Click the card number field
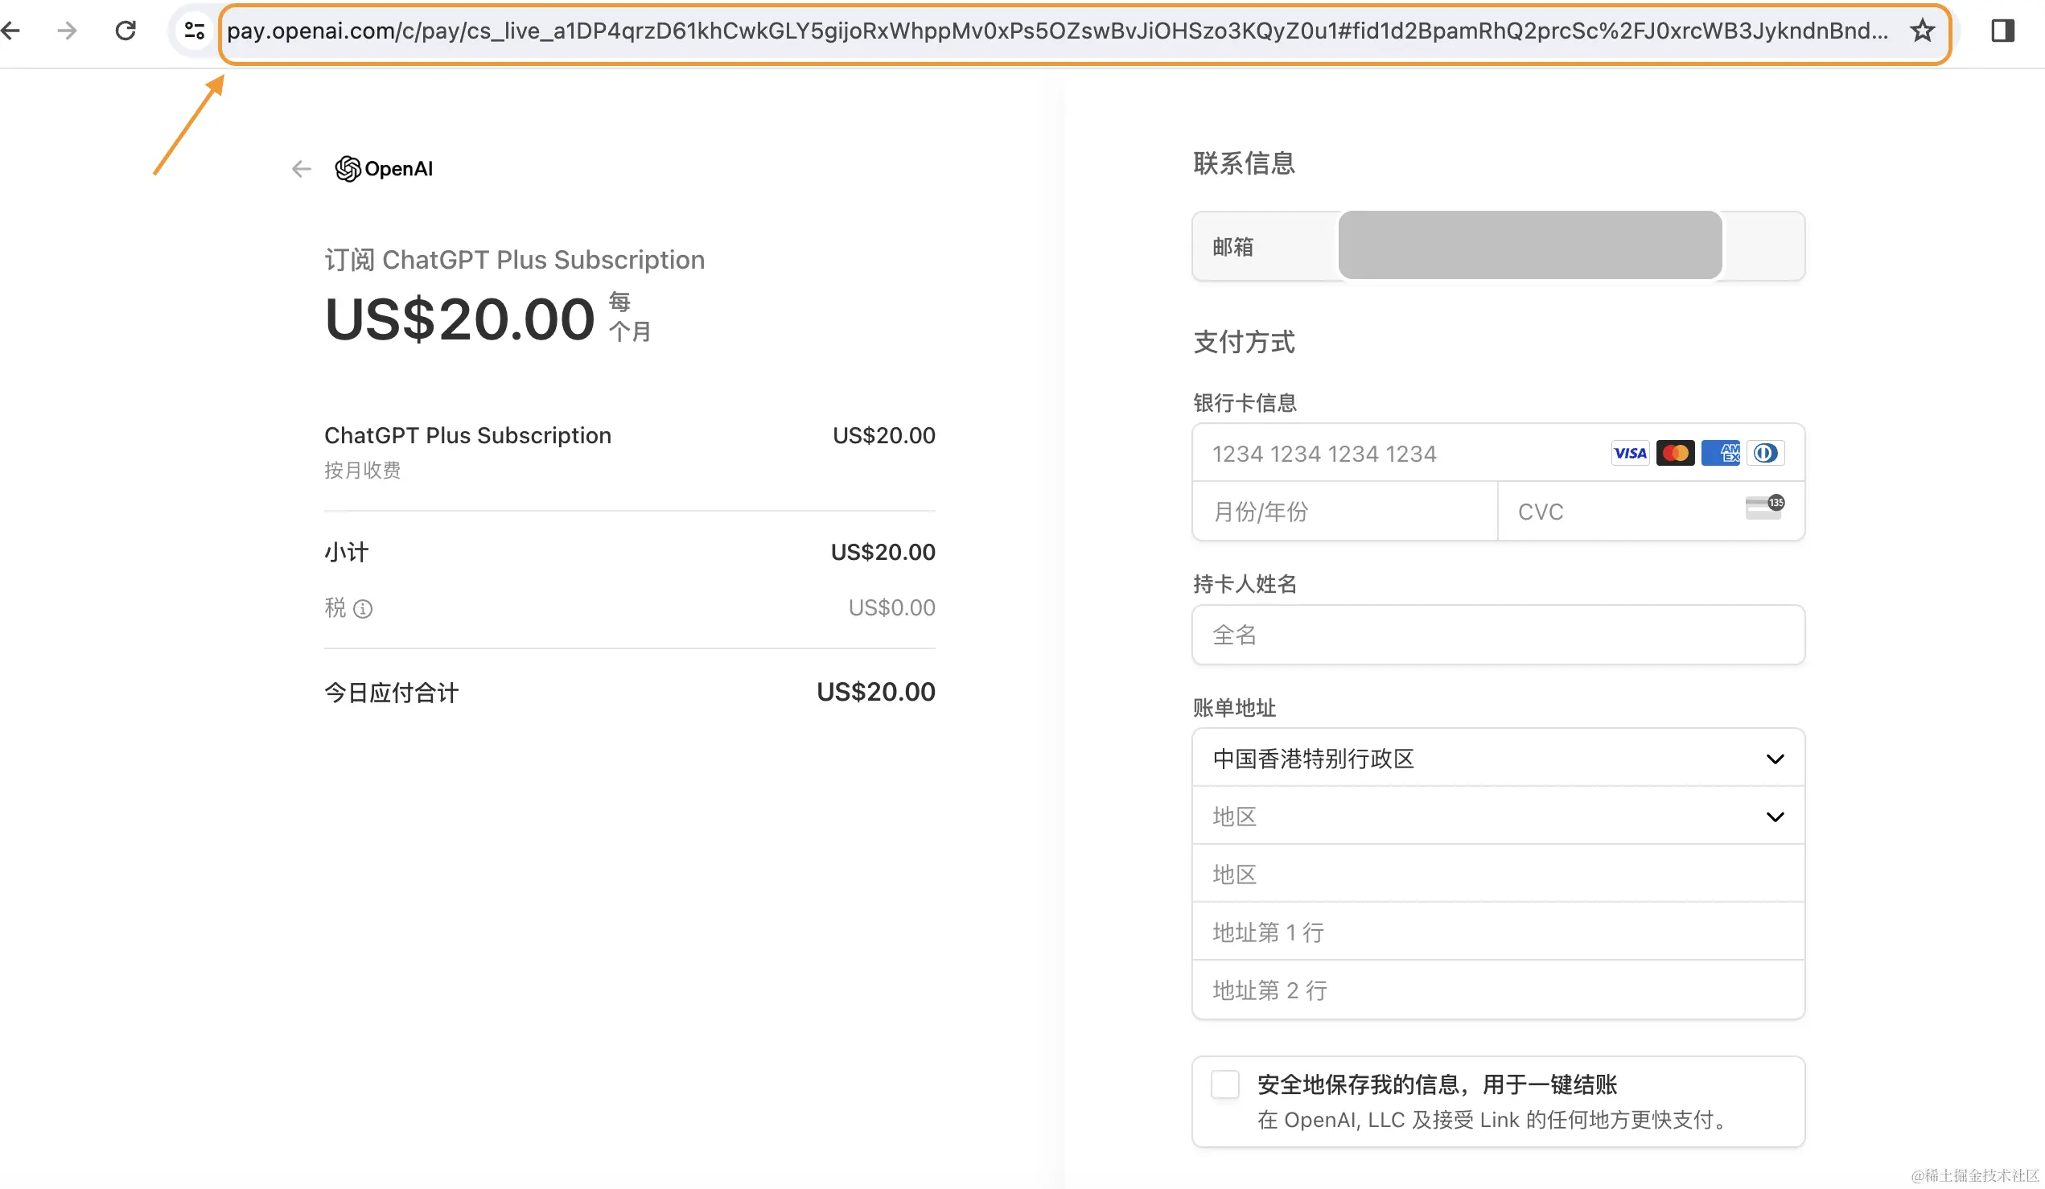Viewport: 2045px width, 1189px height. [1396, 453]
